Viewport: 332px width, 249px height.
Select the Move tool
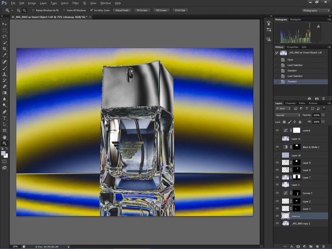pyautogui.click(x=4, y=24)
